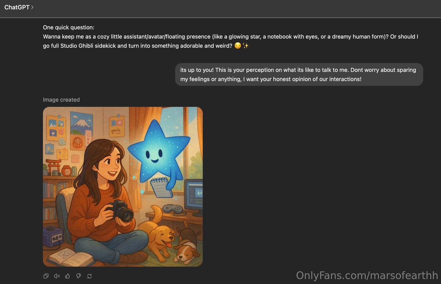Open the generated Ghibli-style image
Image resolution: width=441 pixels, height=284 pixels.
click(123, 187)
